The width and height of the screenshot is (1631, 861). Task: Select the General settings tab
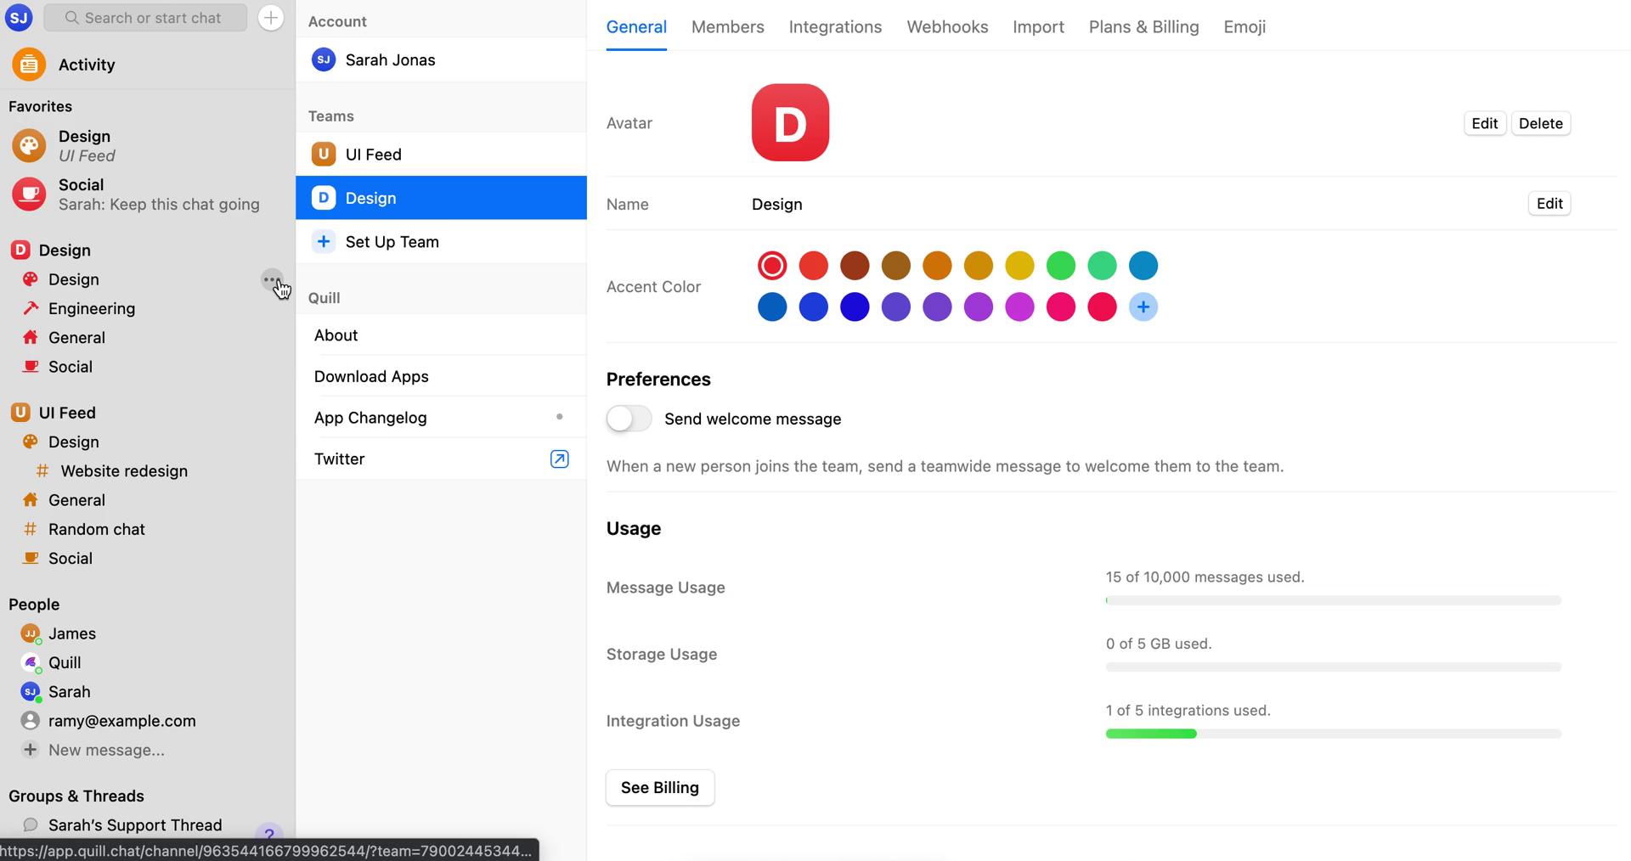(x=636, y=26)
